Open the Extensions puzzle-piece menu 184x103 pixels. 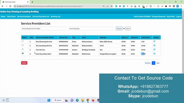(x=166, y=6)
